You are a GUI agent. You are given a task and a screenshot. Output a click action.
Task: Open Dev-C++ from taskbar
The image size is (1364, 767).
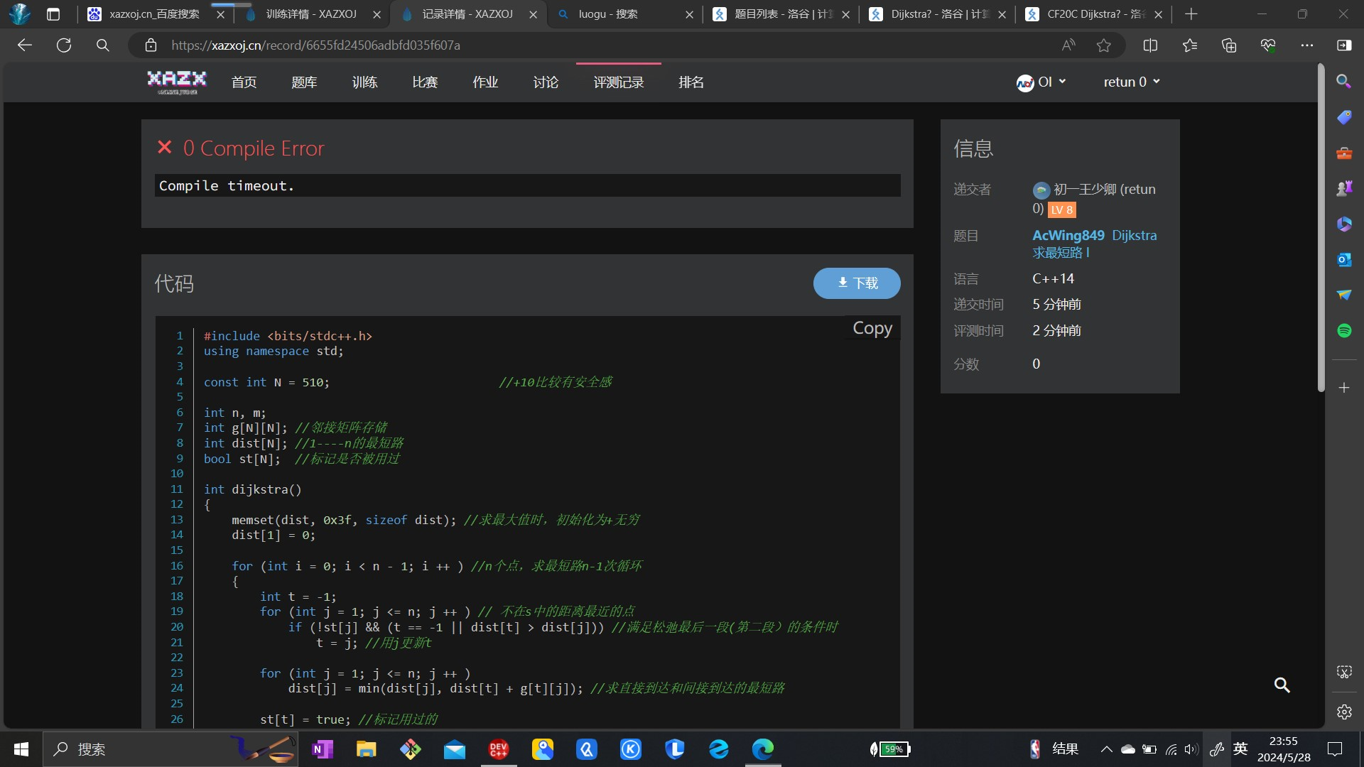click(x=499, y=749)
